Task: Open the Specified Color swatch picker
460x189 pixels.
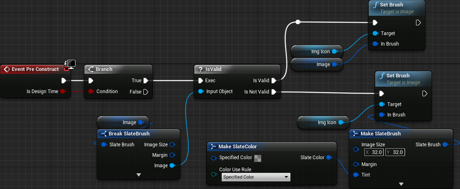Action: pyautogui.click(x=258, y=158)
